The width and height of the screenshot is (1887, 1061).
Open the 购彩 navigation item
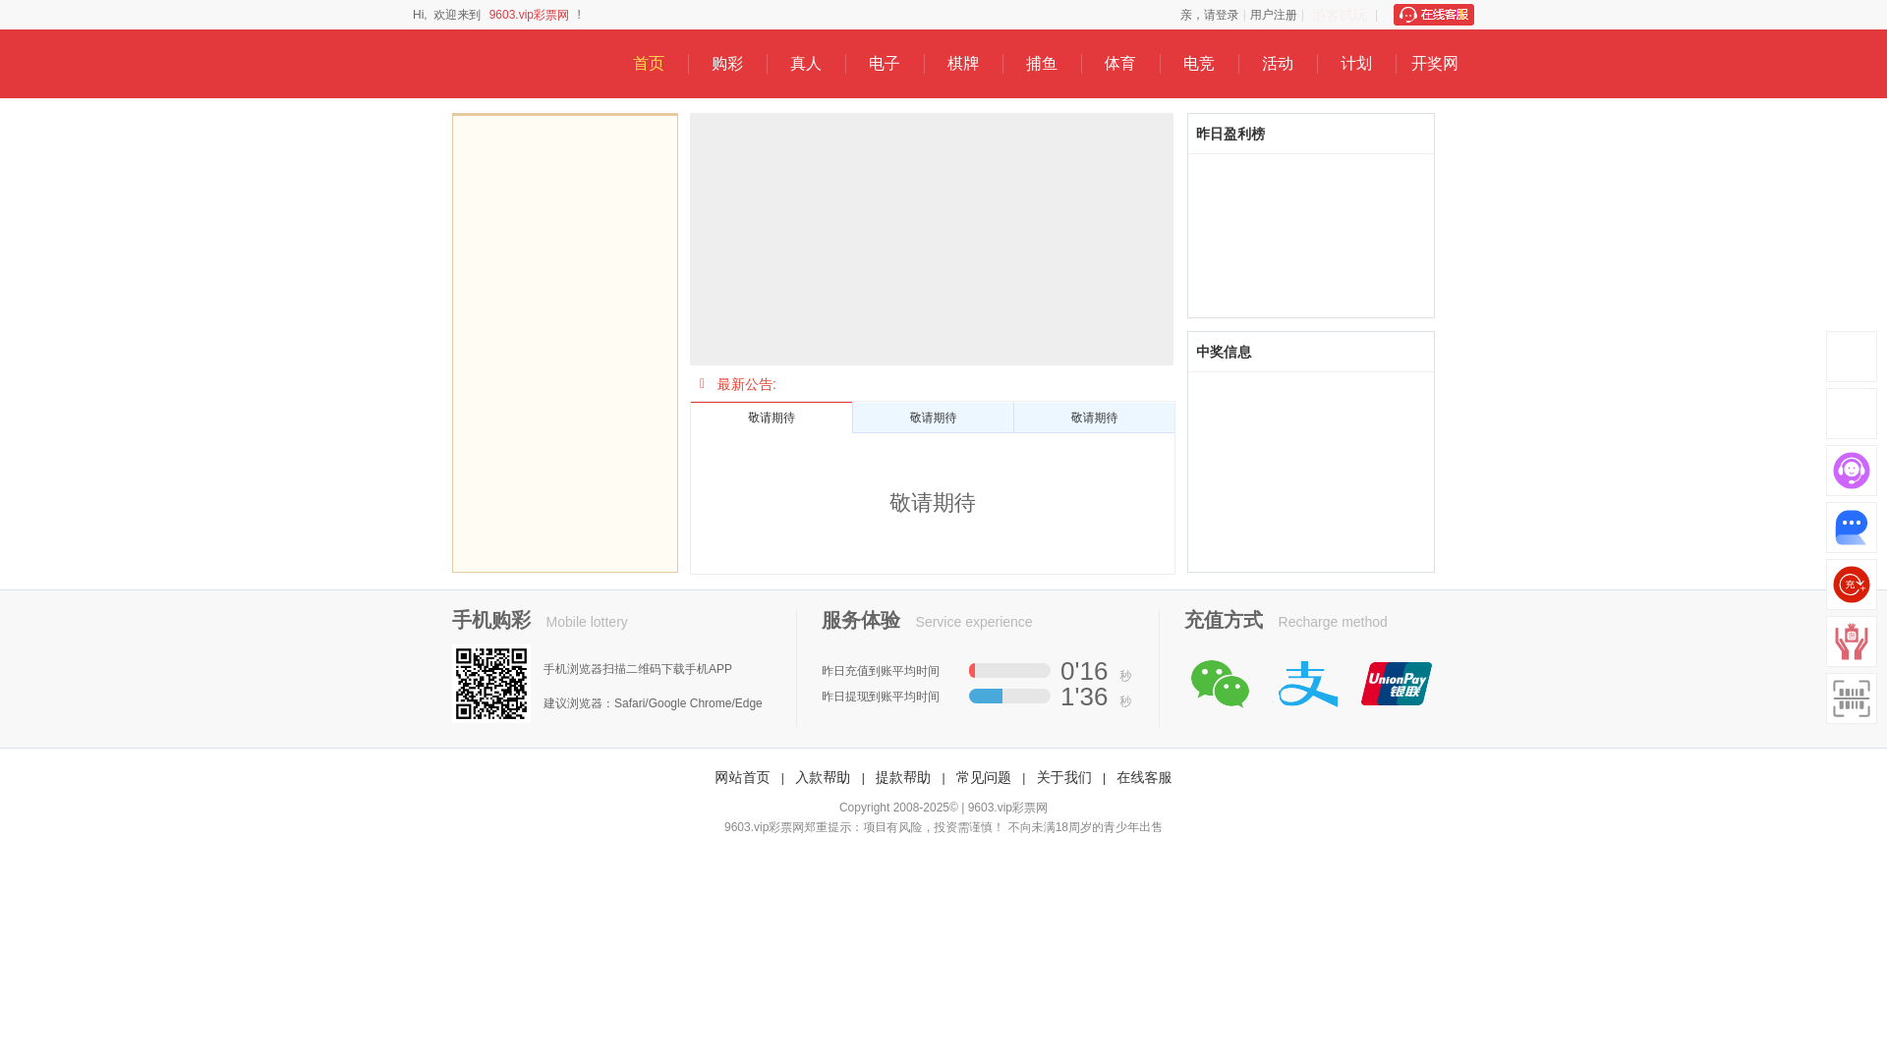point(727,64)
